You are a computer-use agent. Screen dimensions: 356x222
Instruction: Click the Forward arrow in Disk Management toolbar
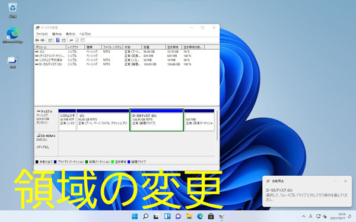point(43,40)
